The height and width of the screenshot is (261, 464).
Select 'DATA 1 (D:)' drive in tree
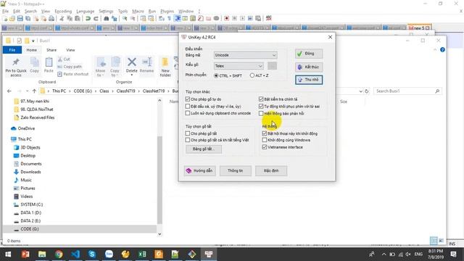click(x=30, y=212)
